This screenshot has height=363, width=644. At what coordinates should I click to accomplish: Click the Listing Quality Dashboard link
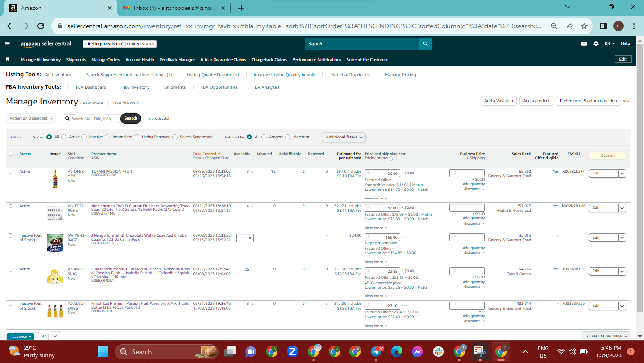[213, 75]
